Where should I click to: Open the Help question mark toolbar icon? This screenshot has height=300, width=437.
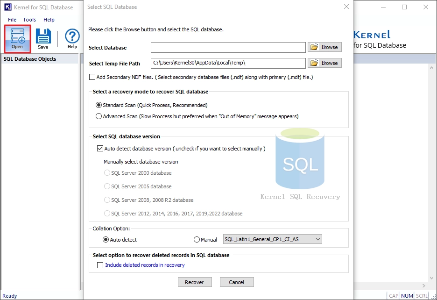point(72,38)
